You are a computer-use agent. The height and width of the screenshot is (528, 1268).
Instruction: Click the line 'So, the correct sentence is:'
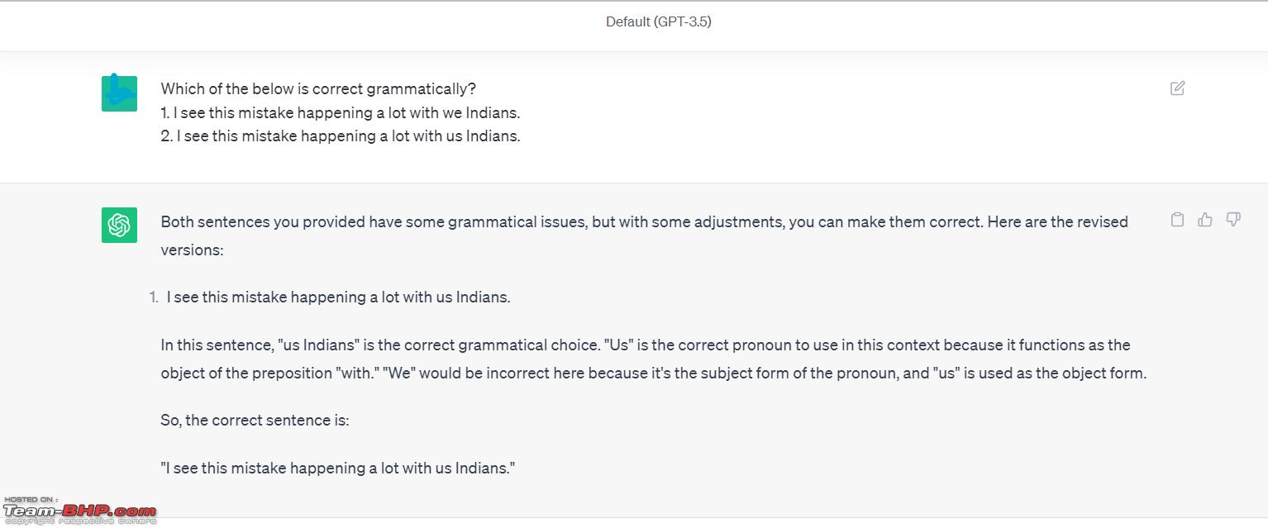point(255,420)
